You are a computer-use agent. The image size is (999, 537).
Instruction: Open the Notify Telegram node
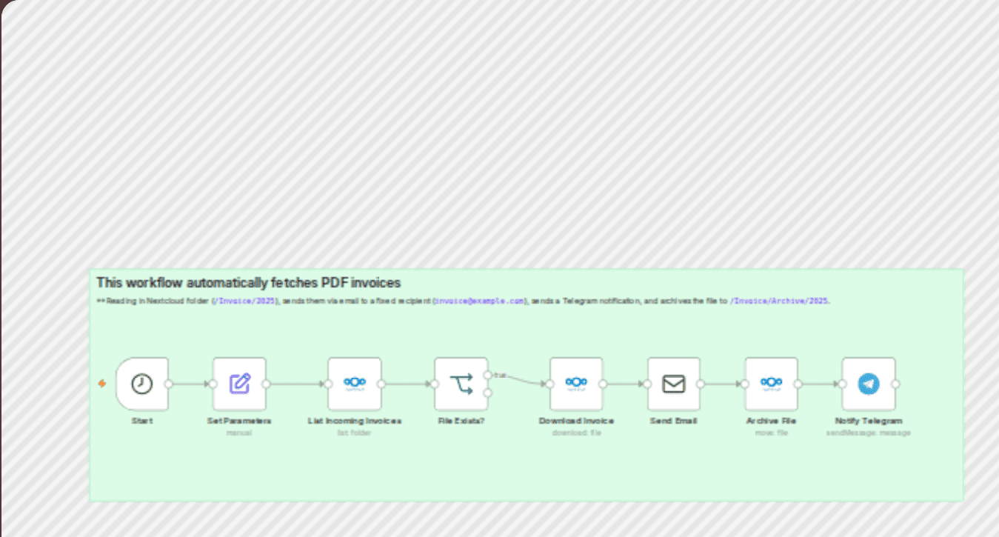click(x=869, y=384)
